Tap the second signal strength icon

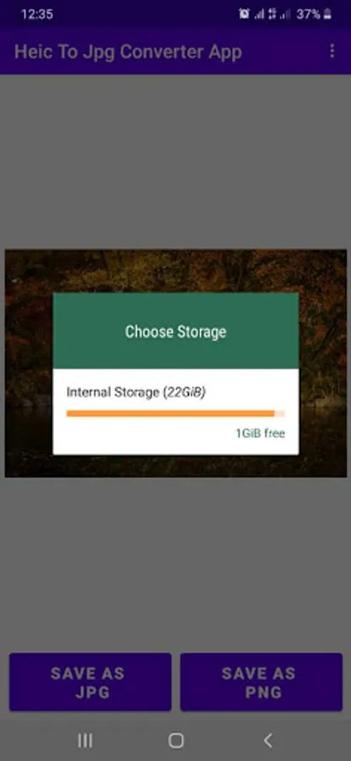[x=285, y=14]
